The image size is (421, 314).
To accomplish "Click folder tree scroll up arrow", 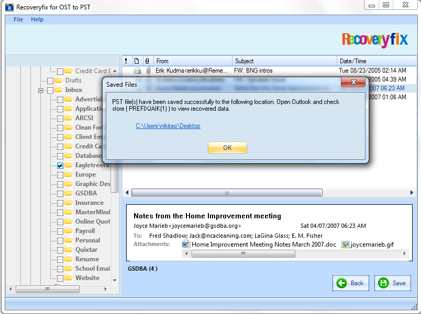I will (x=115, y=71).
